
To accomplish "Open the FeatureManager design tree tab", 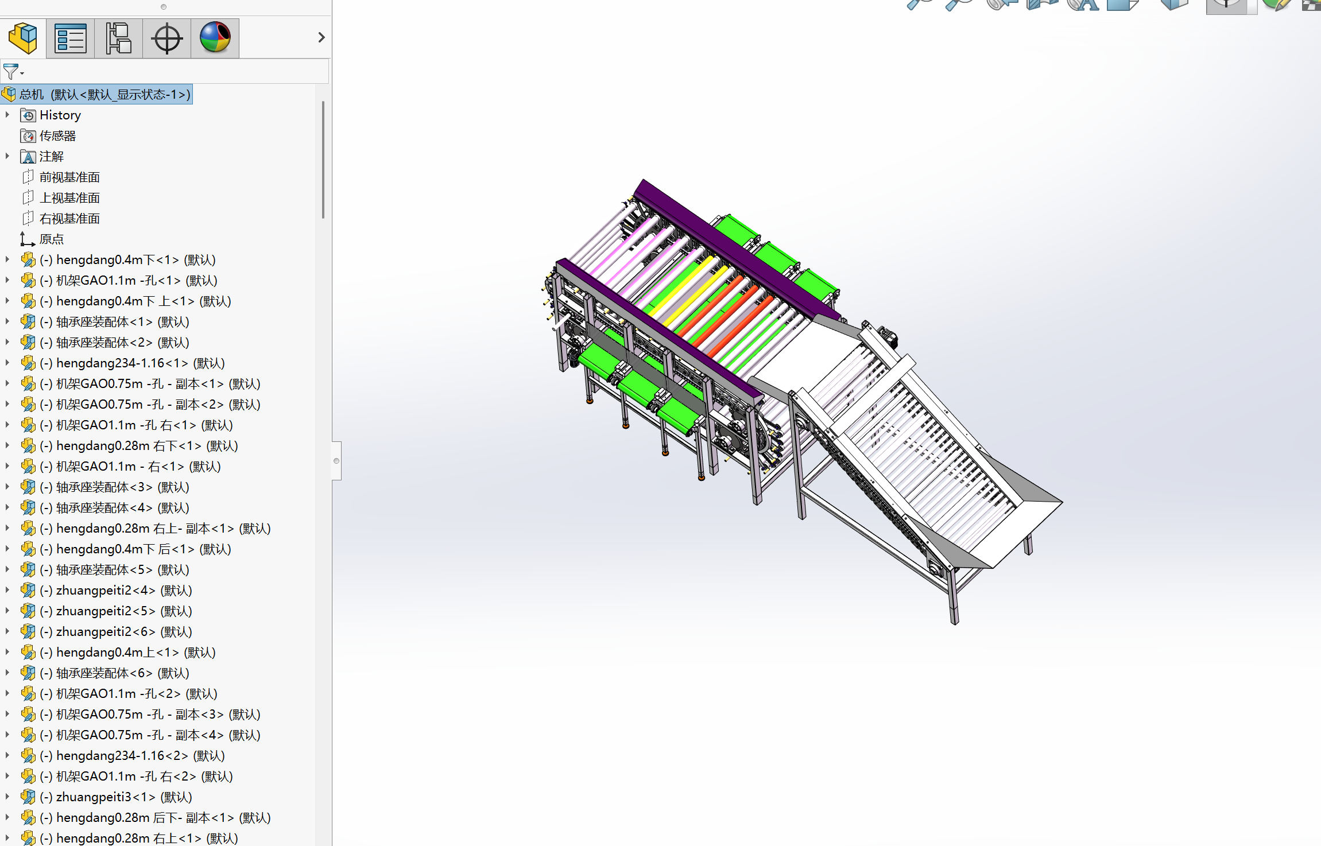I will 23,38.
